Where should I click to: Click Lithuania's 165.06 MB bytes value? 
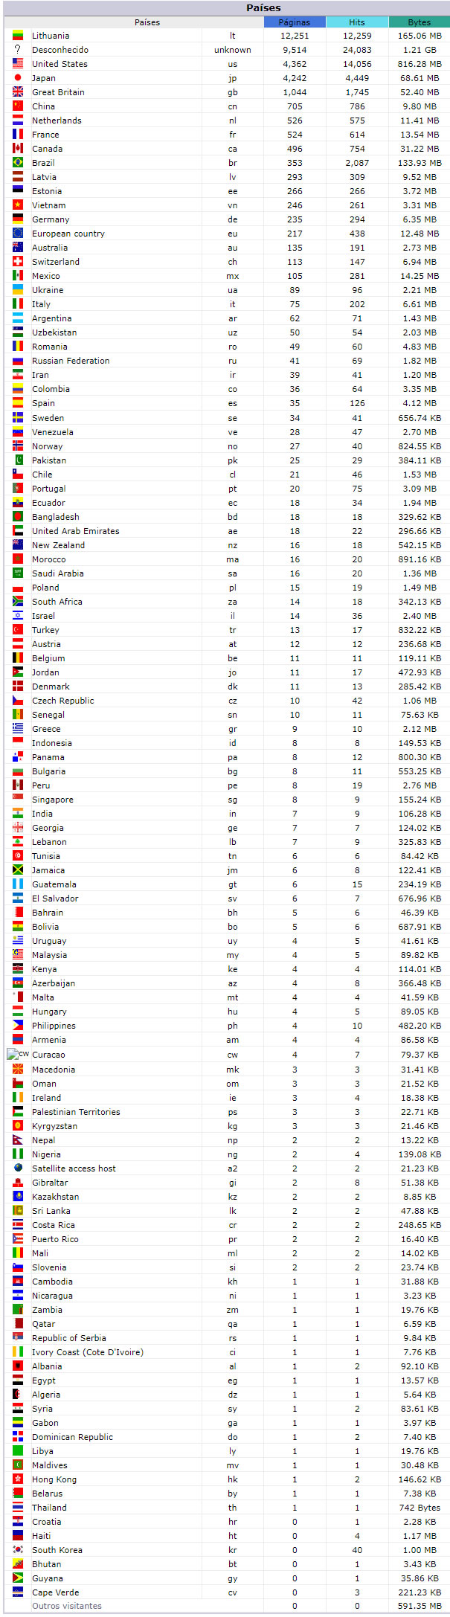coord(420,36)
